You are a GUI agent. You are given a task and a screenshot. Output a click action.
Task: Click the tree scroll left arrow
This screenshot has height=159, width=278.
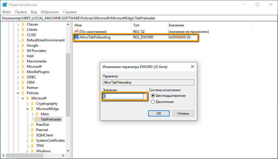3,156
